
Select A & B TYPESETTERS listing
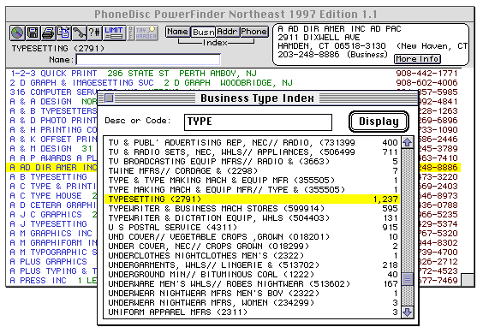click(52, 111)
